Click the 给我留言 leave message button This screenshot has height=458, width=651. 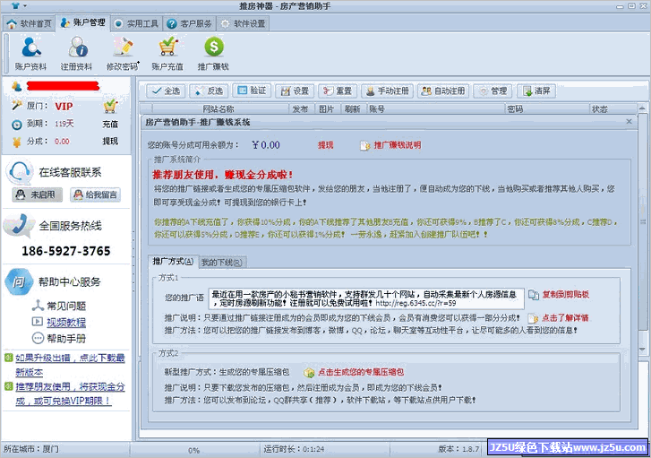pyautogui.click(x=96, y=194)
